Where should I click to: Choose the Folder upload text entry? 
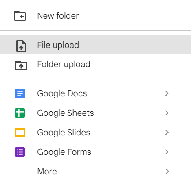[64, 64]
